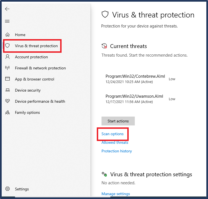Click the Firewall & network antenna icon
The width and height of the screenshot is (208, 199).
coord(7,68)
